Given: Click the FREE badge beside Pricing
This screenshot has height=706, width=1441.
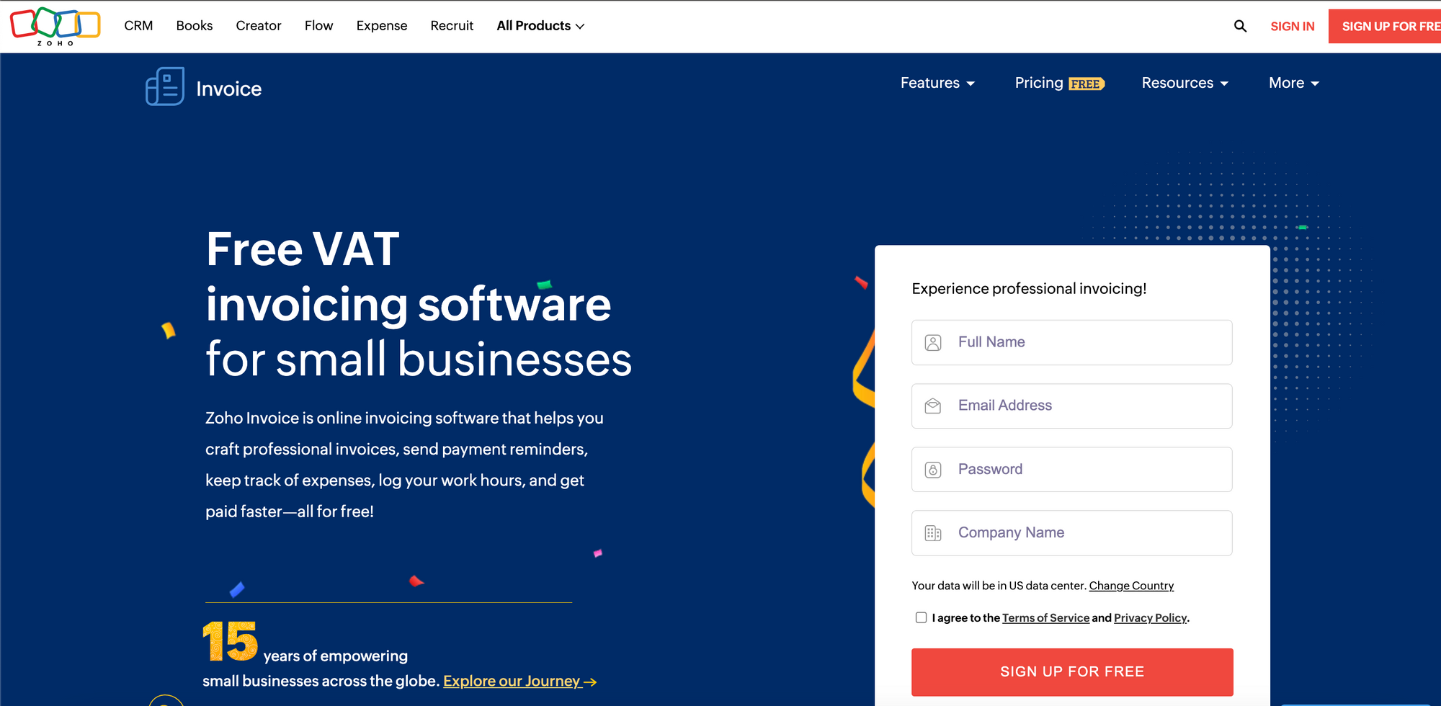Looking at the screenshot, I should [x=1086, y=84].
